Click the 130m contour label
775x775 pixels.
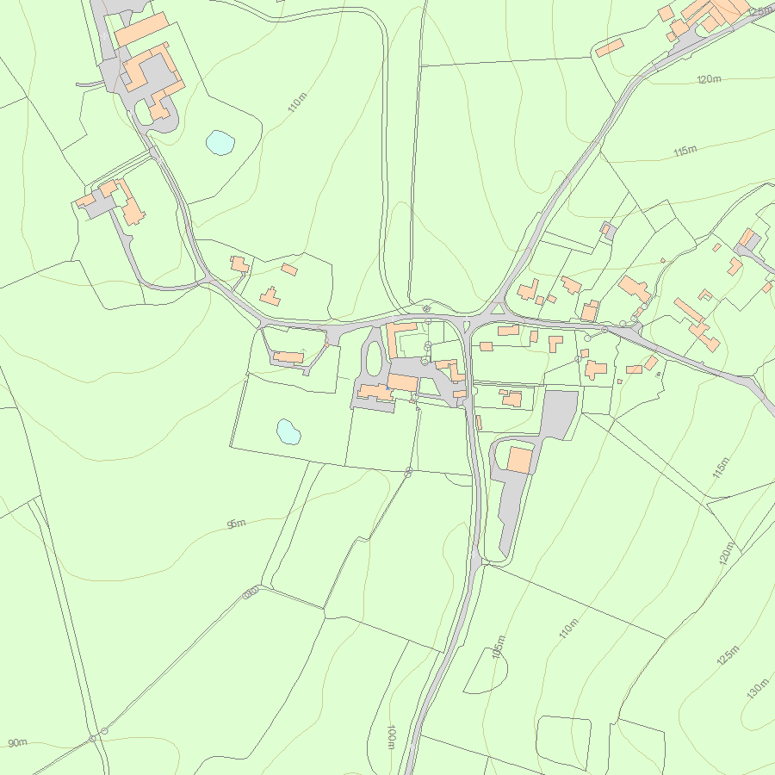click(x=758, y=689)
